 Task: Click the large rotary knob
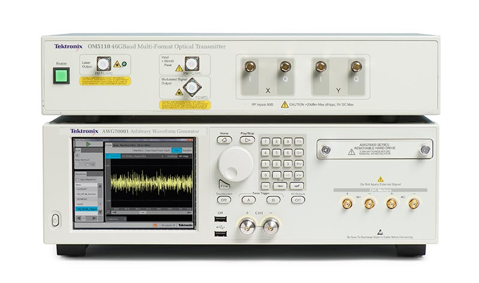pos(235,164)
